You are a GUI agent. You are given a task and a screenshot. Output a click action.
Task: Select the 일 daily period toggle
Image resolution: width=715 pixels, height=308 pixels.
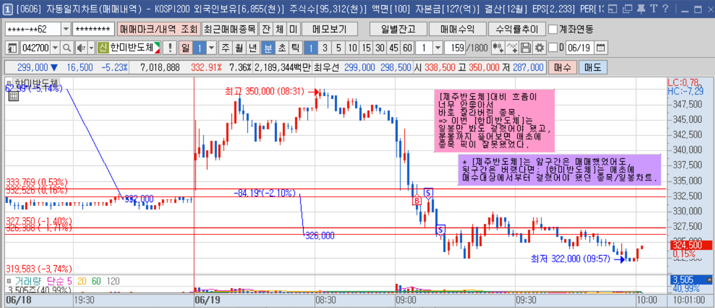185,48
